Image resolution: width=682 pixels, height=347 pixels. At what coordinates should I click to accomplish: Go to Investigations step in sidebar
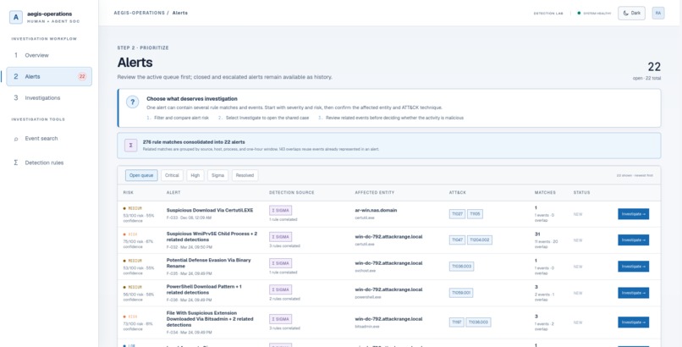pyautogui.click(x=49, y=98)
